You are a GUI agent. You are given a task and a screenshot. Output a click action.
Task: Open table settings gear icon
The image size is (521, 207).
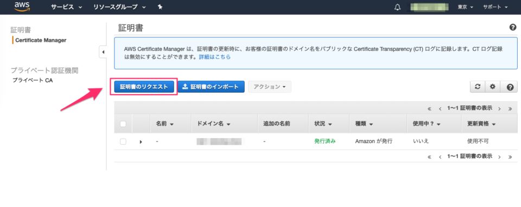click(492, 87)
